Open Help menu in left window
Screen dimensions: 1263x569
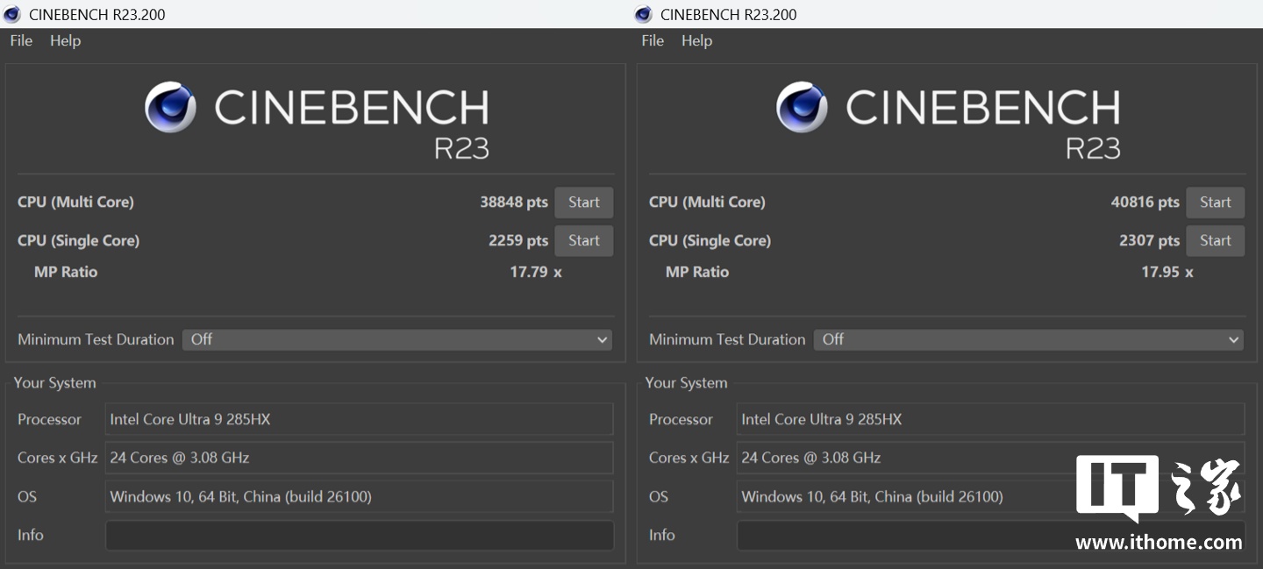pyautogui.click(x=65, y=40)
